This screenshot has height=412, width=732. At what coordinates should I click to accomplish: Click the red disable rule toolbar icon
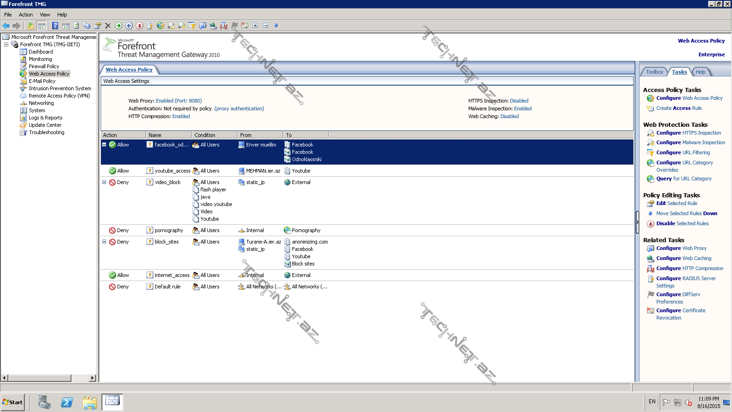[140, 26]
